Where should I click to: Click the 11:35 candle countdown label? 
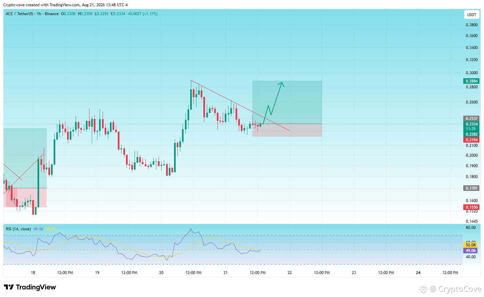pos(471,129)
